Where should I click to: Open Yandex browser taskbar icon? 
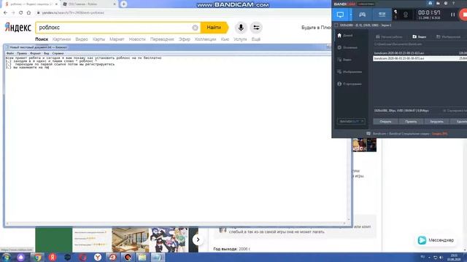click(x=98, y=257)
